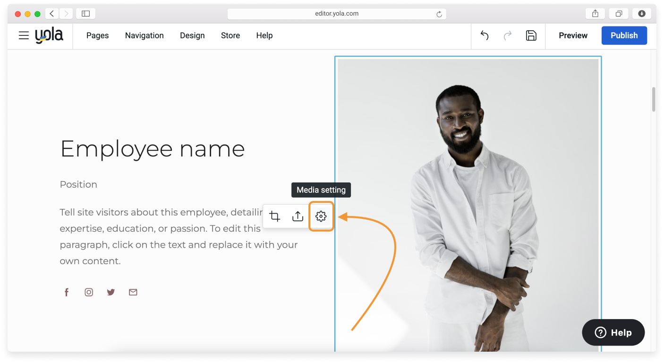Toggle the Safari sidebar
Viewport: 664px width, 363px height.
[85, 13]
